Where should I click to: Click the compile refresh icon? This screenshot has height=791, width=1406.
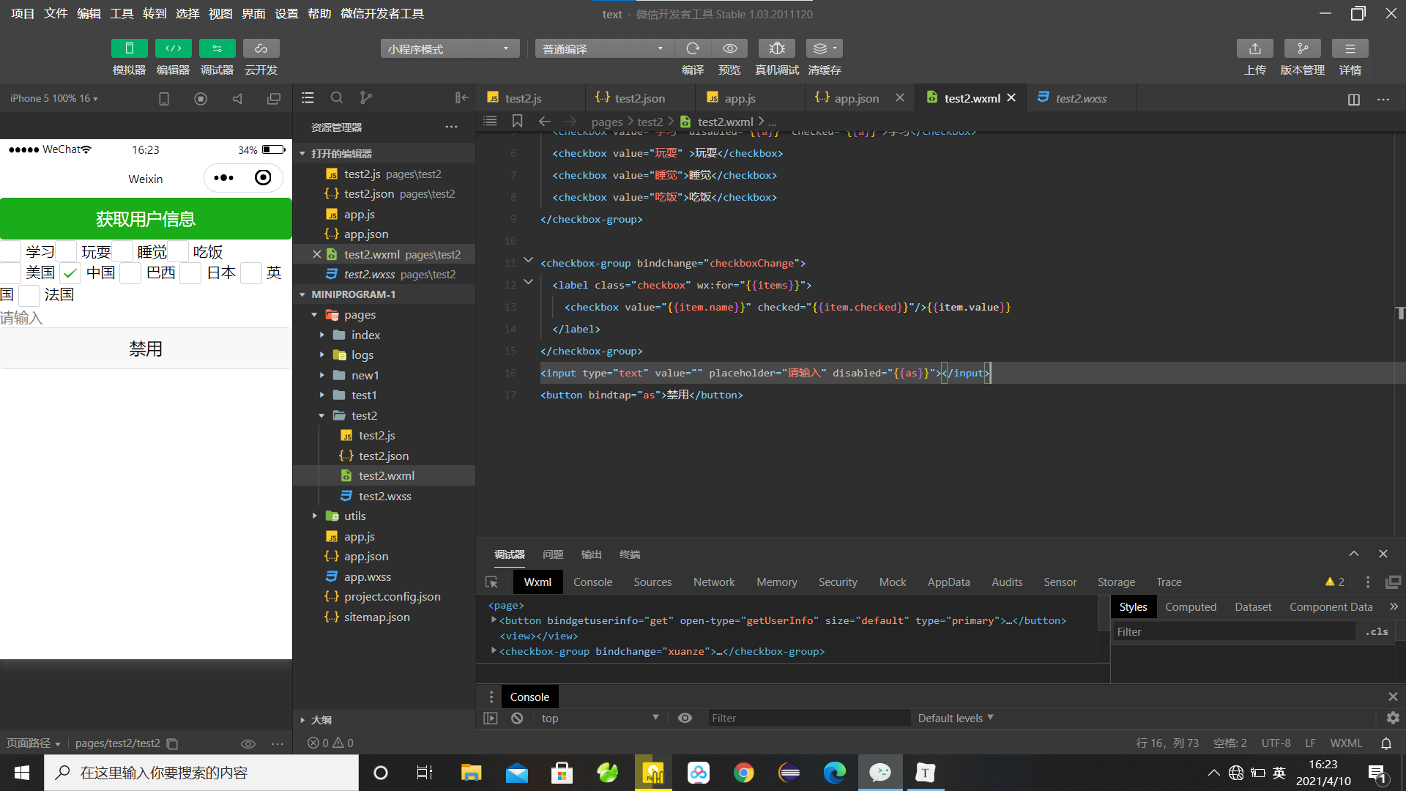692,48
